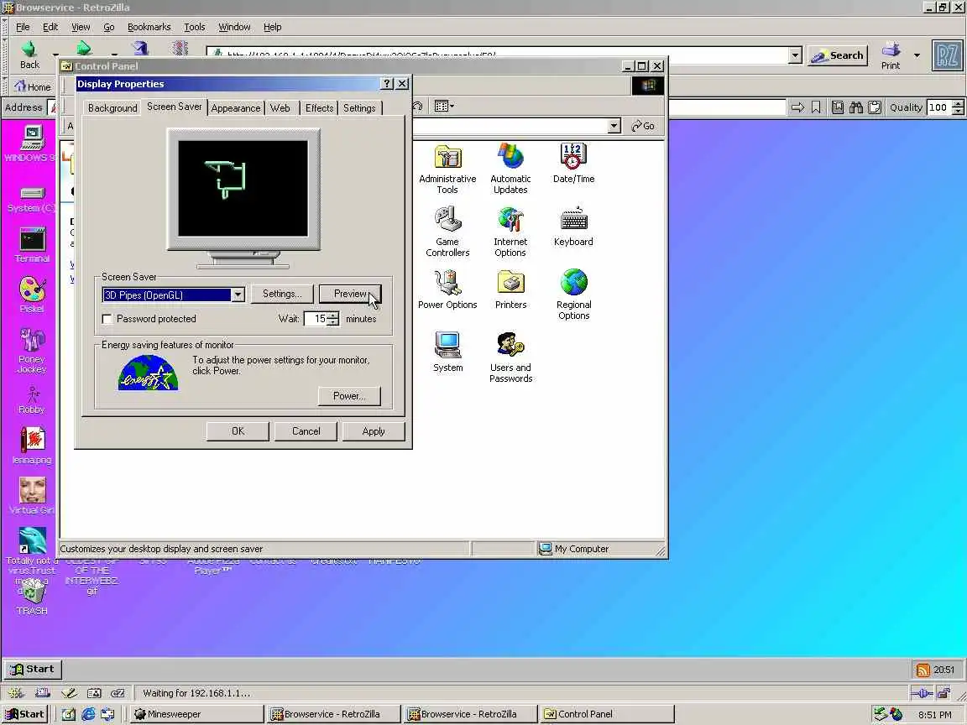Open the File menu in RetroZilla
This screenshot has height=725, width=967.
click(x=23, y=27)
